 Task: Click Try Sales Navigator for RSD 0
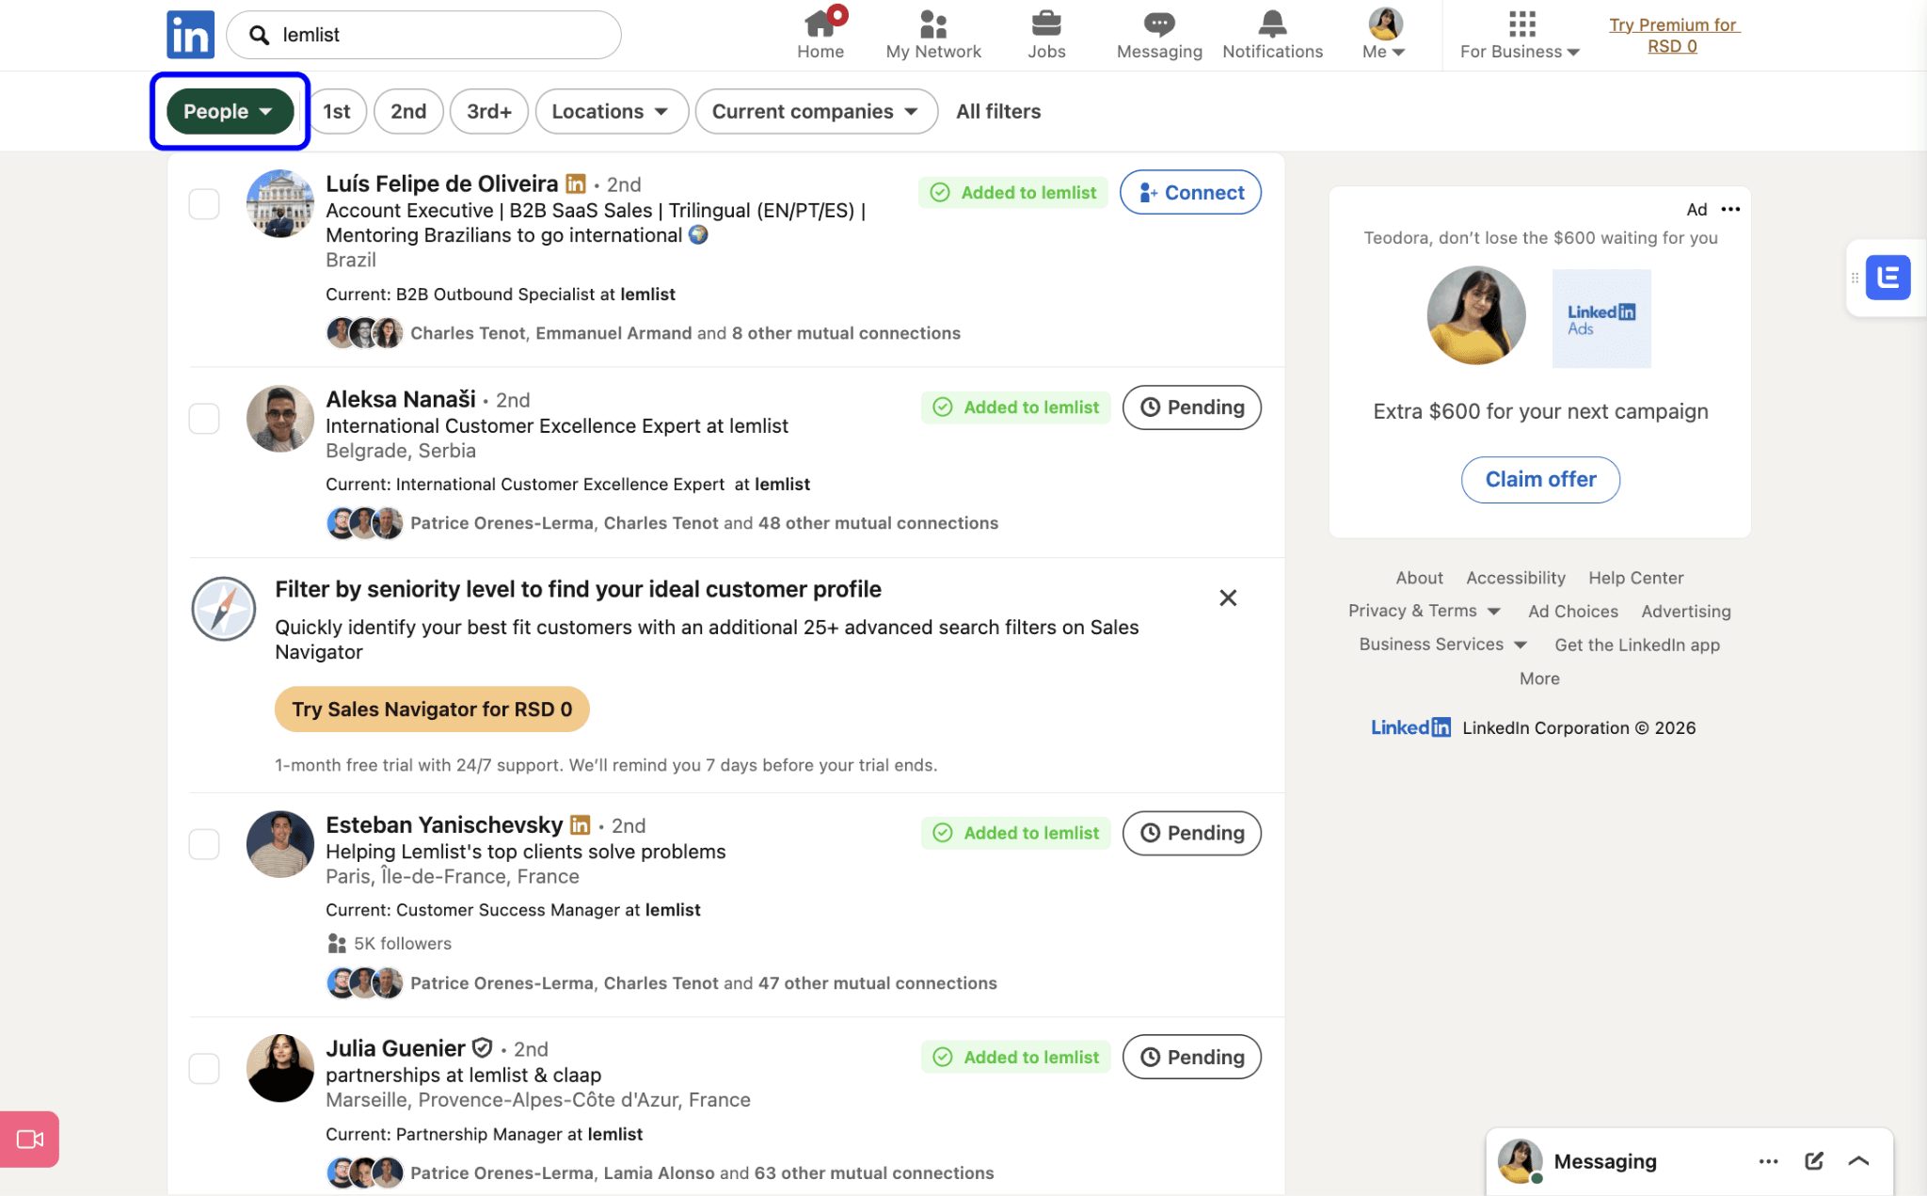(x=432, y=709)
